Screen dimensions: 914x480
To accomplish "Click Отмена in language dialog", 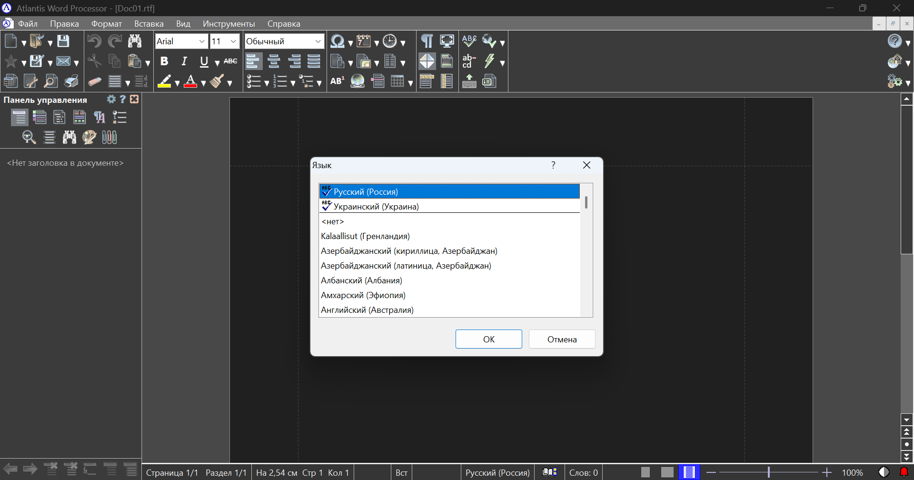I will coord(562,339).
